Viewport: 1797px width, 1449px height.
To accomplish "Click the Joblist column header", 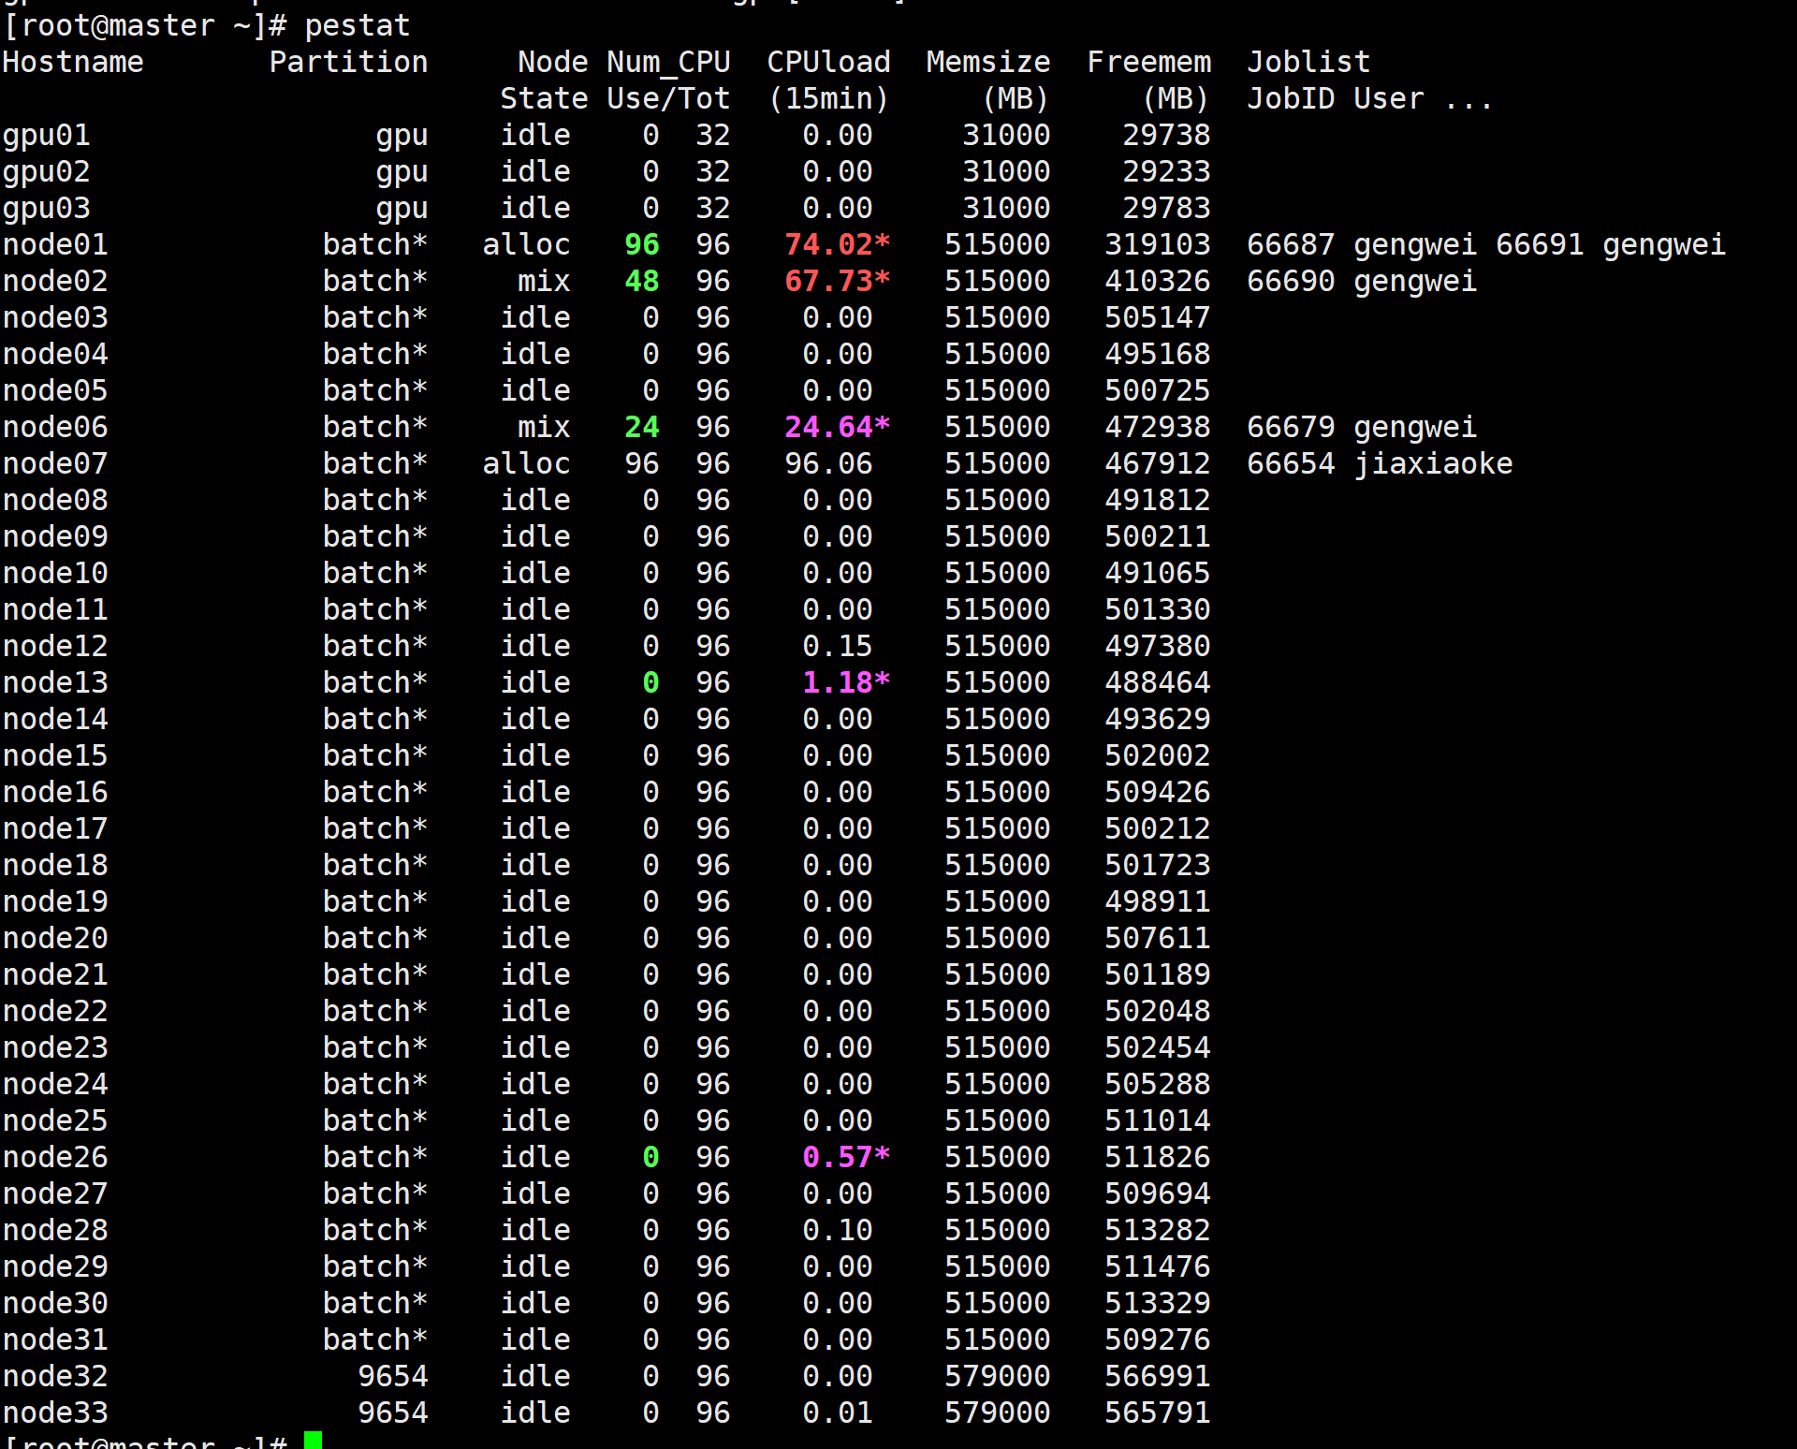I will pyautogui.click(x=1308, y=62).
